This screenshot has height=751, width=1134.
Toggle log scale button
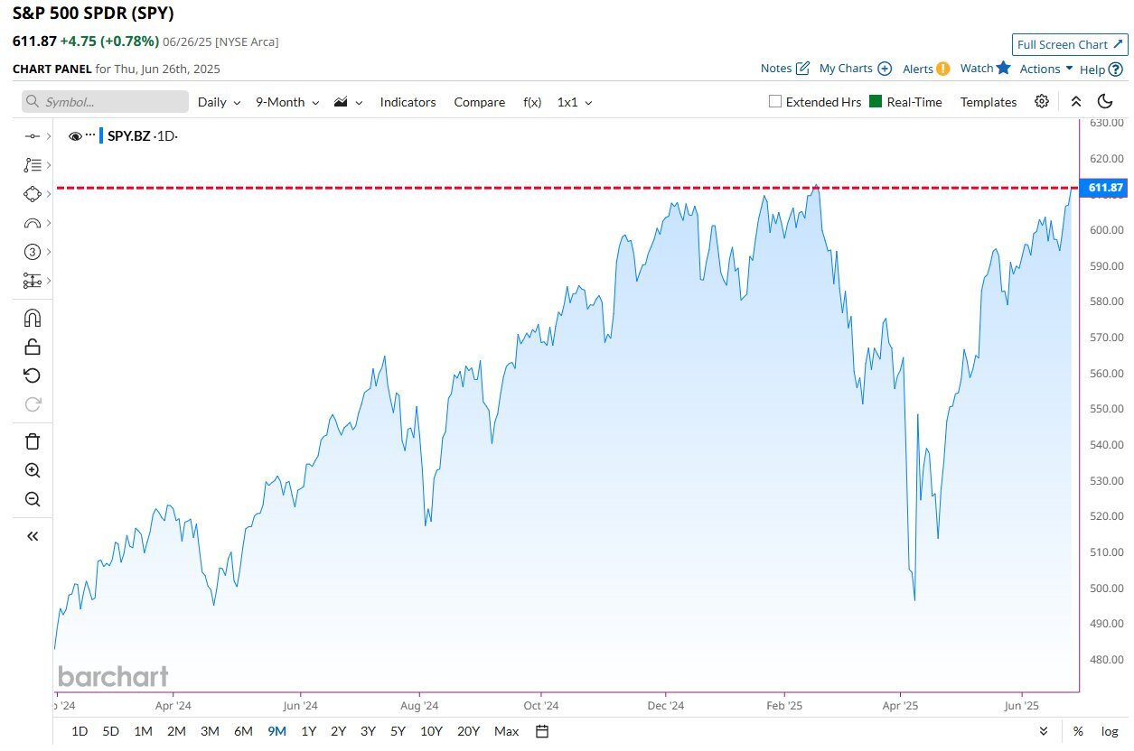[1110, 731]
